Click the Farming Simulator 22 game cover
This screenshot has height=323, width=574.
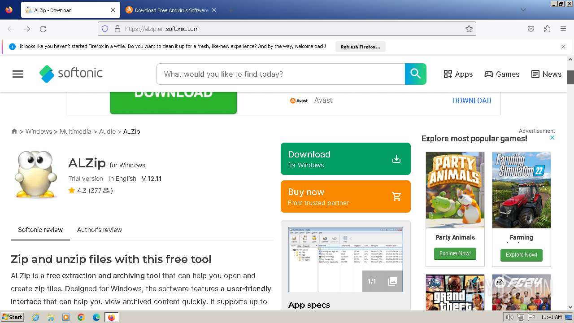pos(522,190)
